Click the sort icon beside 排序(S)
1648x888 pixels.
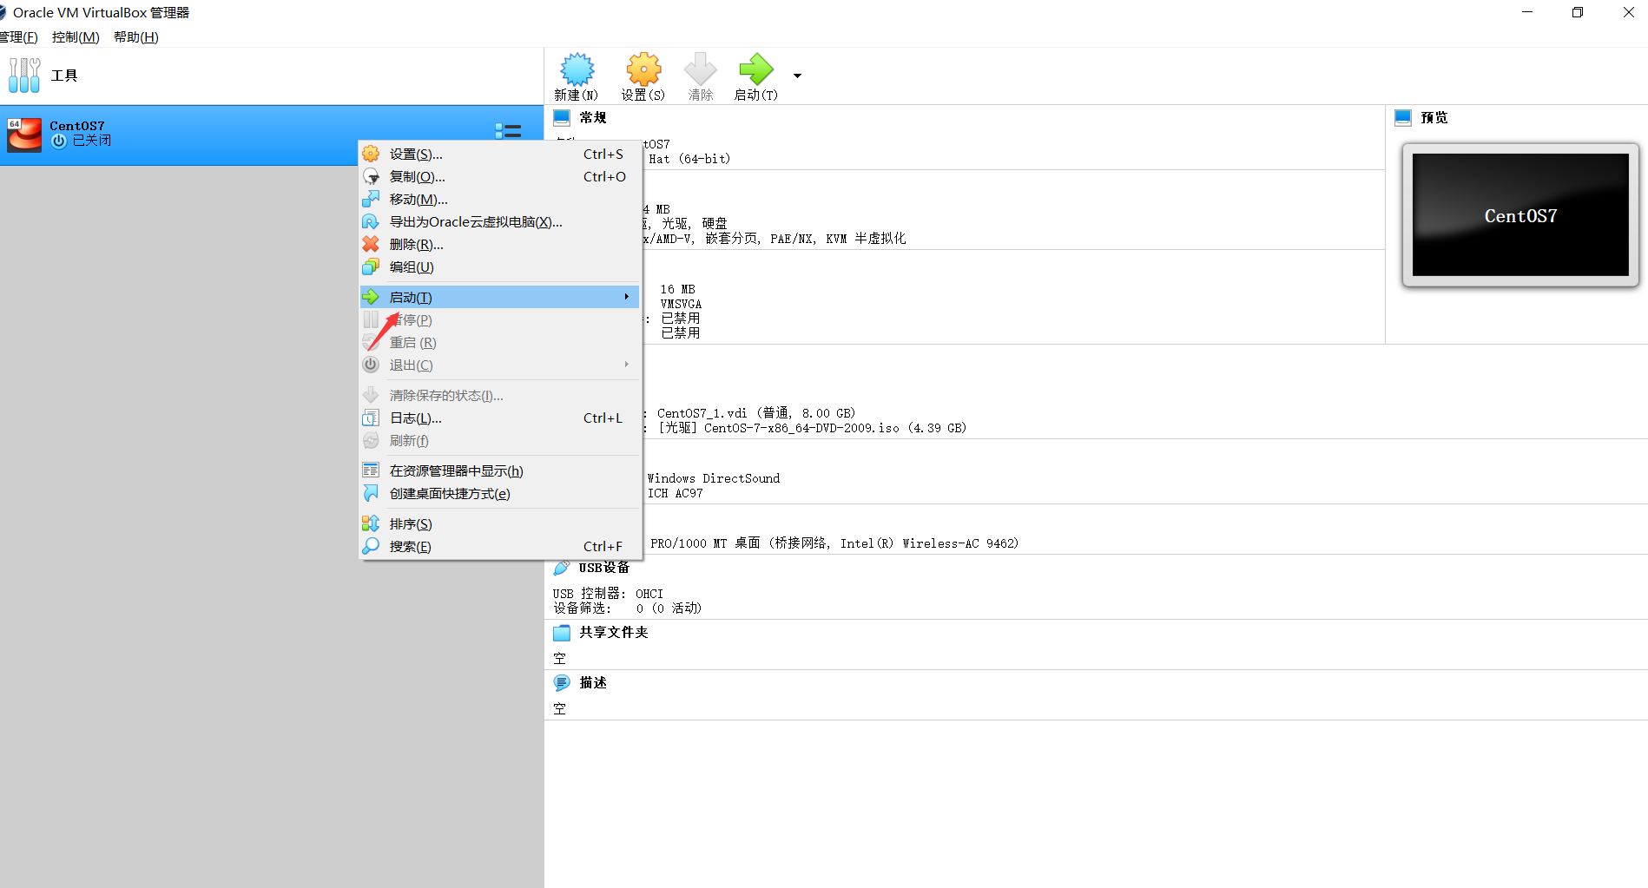click(x=371, y=523)
